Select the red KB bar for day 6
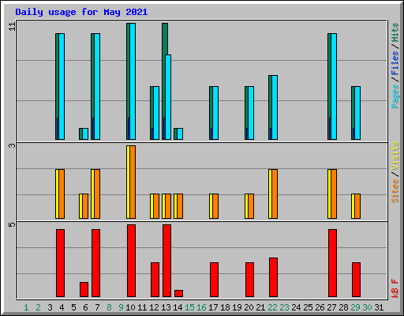Screen dimensions: 404x316 tap(84, 290)
